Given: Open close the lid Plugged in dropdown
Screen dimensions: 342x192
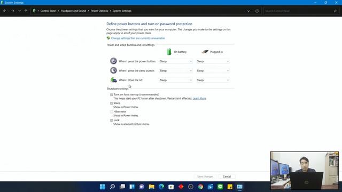Looking at the screenshot, I should pos(213,80).
